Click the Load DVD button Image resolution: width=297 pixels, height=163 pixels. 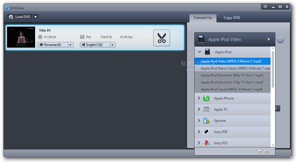coord(20,17)
